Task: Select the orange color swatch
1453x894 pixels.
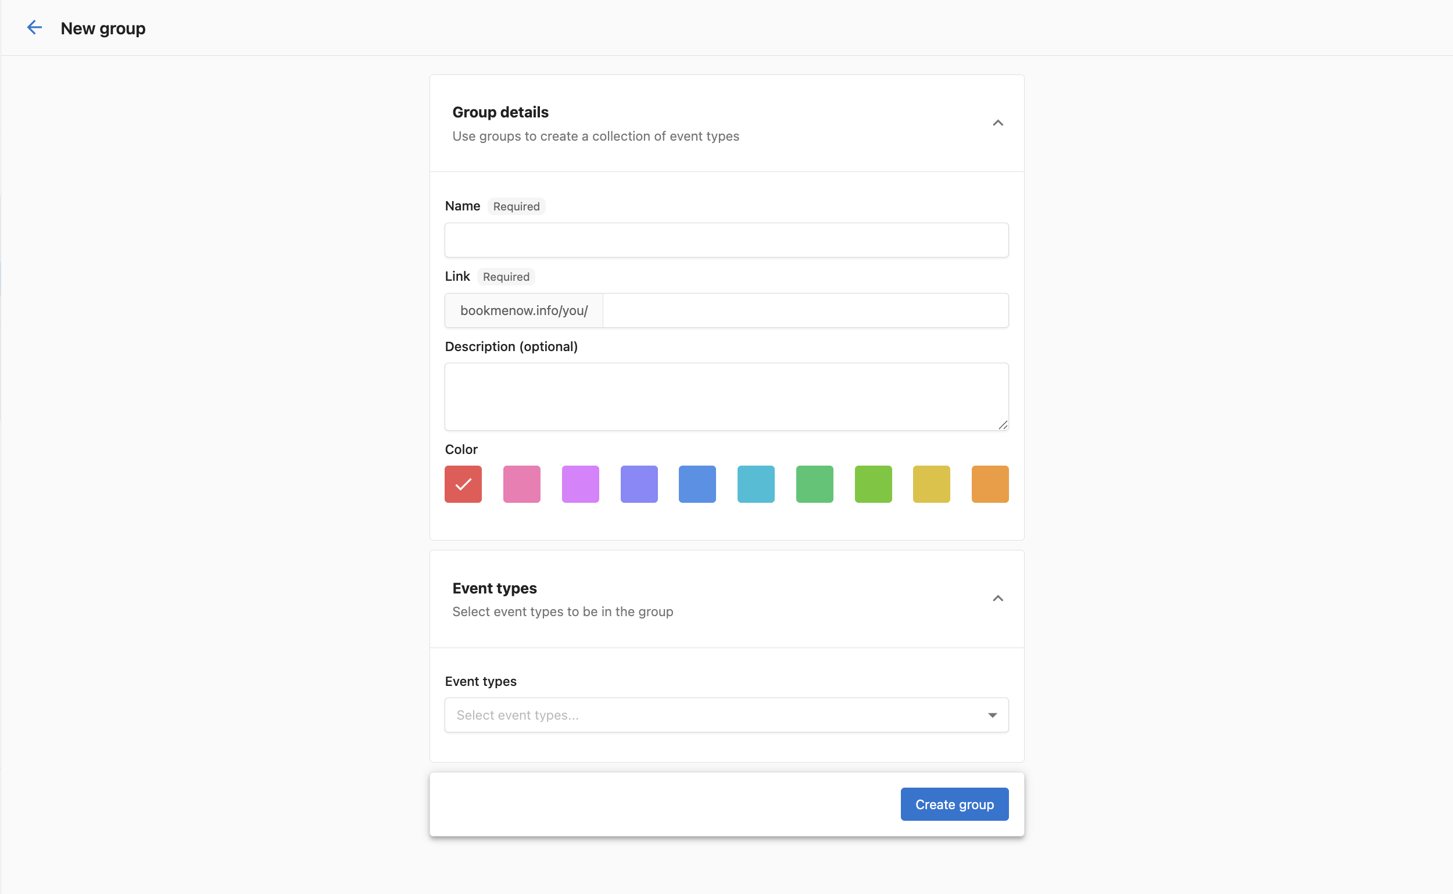Action: coord(990,484)
